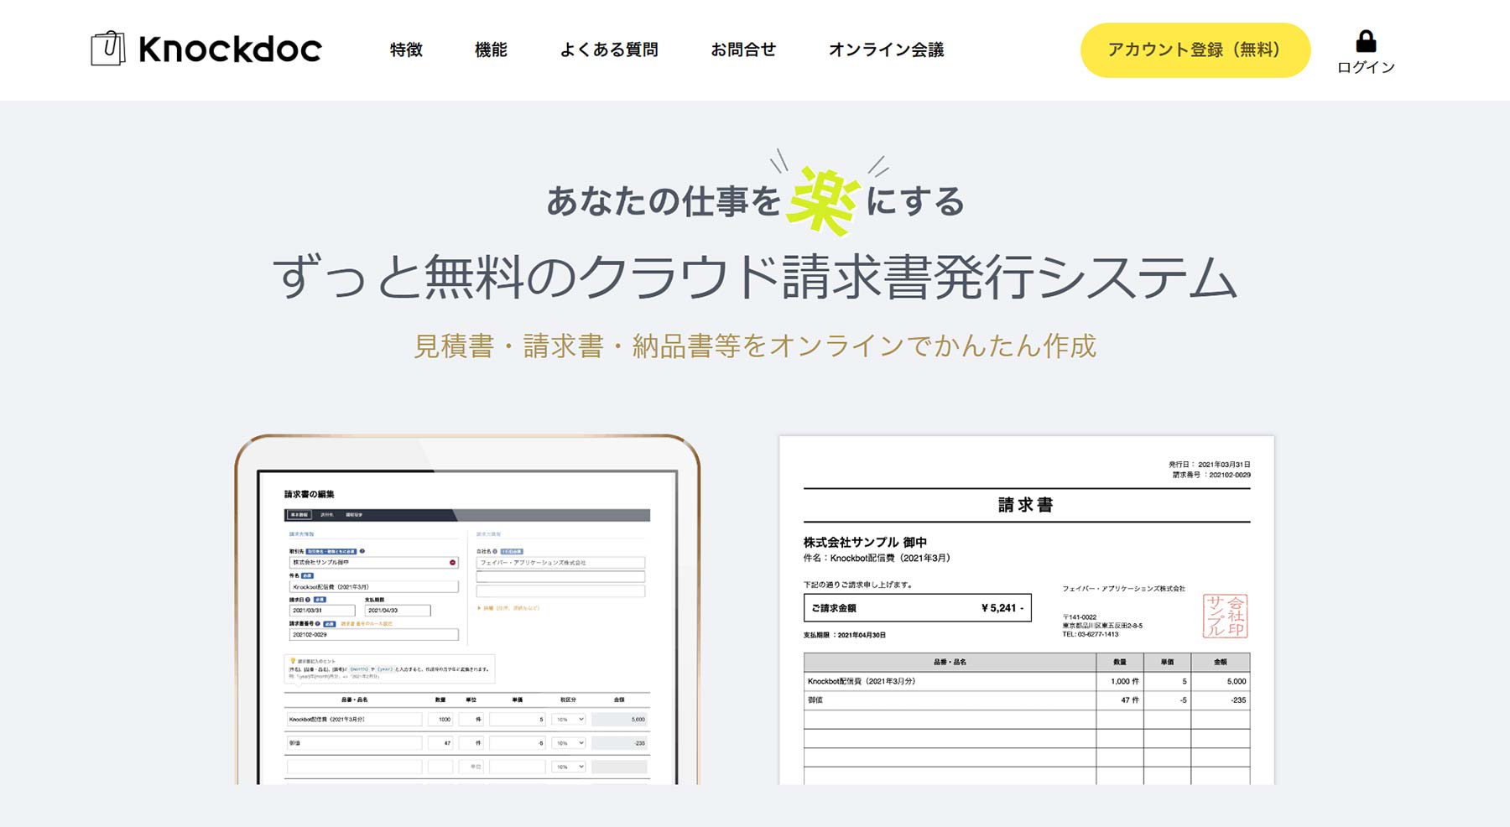Click the Knockdoc shopping bag logo icon
This screenshot has width=1510, height=827.
(x=108, y=49)
